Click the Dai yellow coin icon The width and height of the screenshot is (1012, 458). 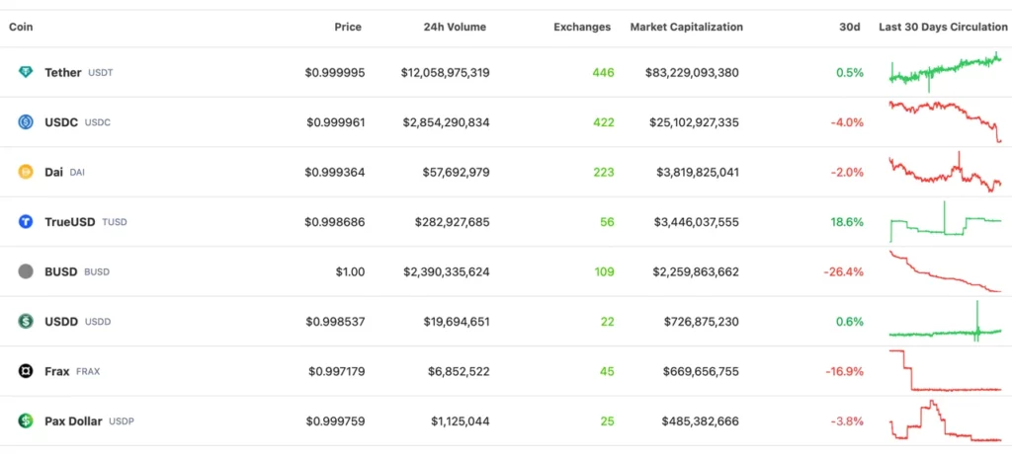25,172
